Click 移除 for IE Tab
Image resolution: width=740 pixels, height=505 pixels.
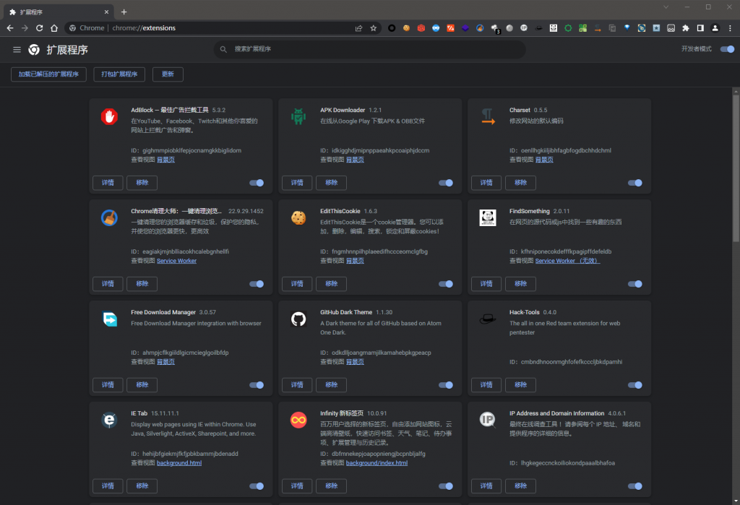pyautogui.click(x=142, y=485)
